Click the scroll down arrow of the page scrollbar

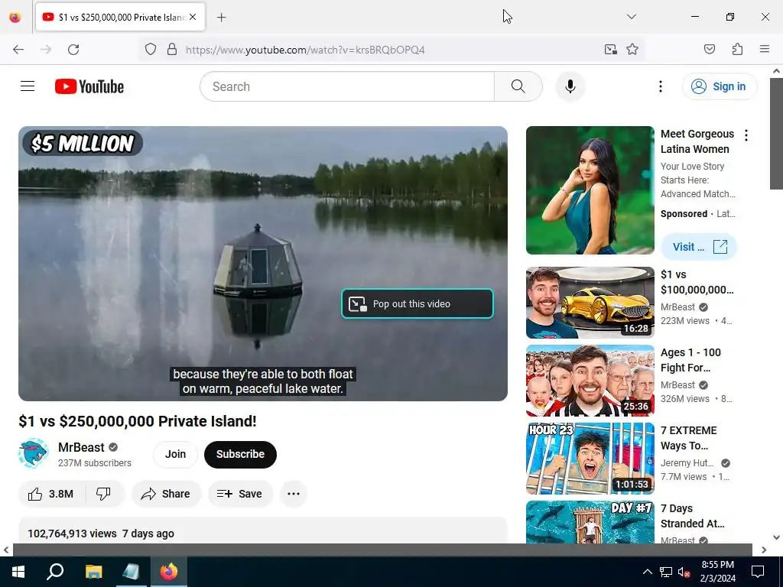click(x=776, y=537)
